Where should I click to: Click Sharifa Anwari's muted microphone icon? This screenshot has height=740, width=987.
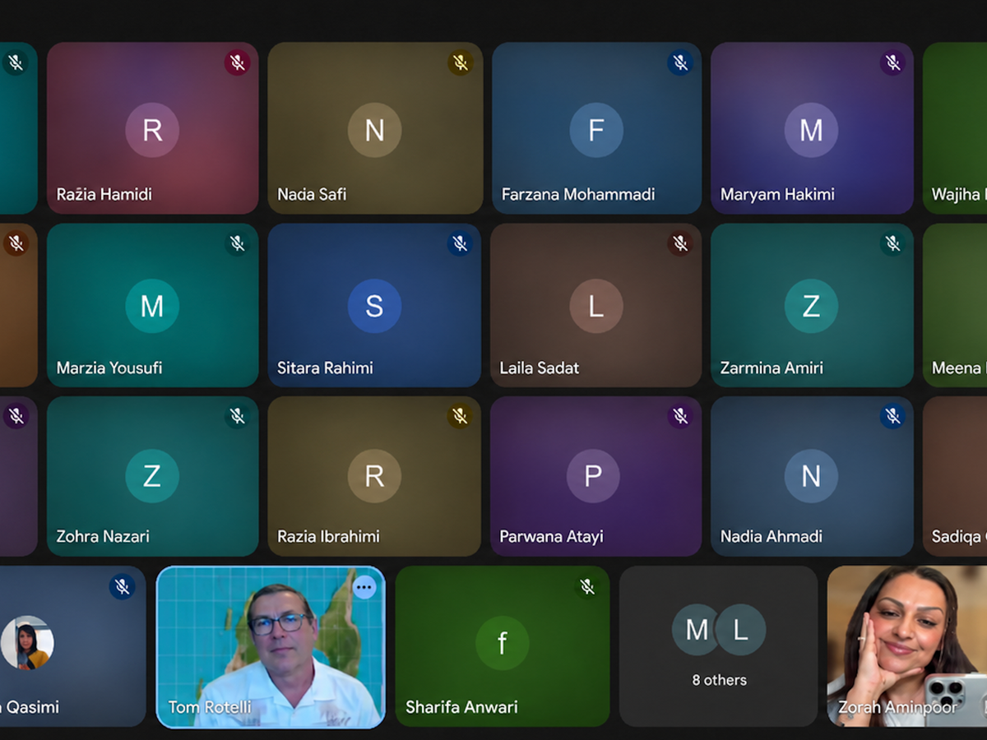point(587,586)
